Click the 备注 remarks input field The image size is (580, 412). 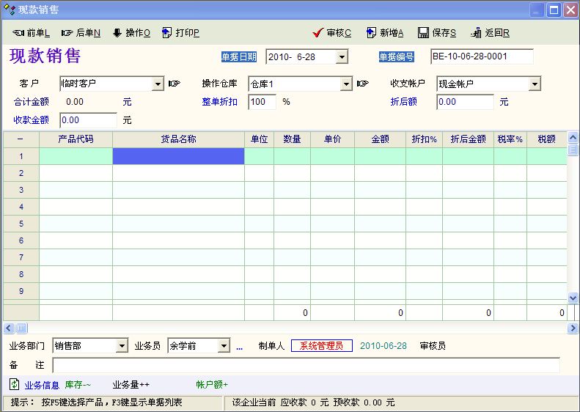[x=306, y=364]
